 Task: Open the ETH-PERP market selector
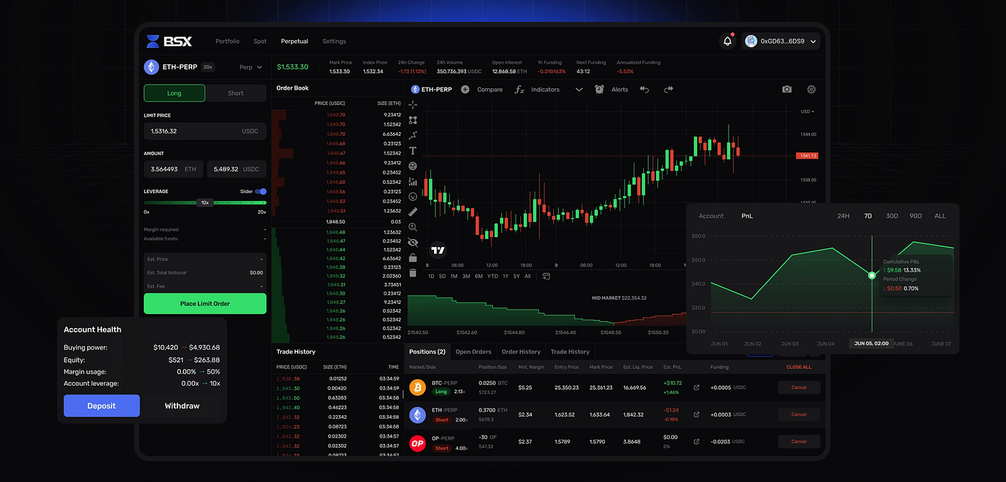(180, 67)
